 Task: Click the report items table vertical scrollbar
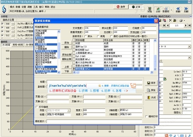(x=154, y=51)
